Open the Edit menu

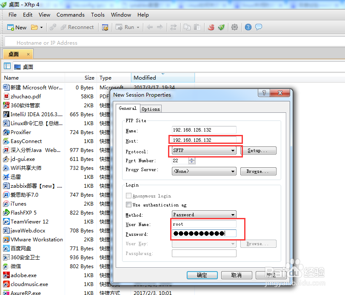coord(28,15)
